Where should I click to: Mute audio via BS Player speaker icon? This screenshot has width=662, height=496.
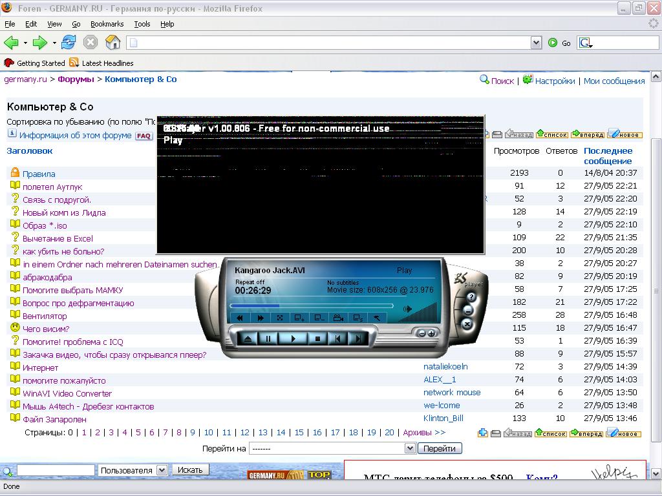click(x=407, y=309)
